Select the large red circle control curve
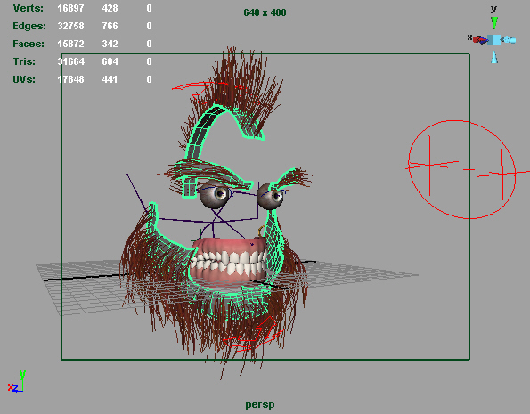530x414 pixels. point(462,169)
